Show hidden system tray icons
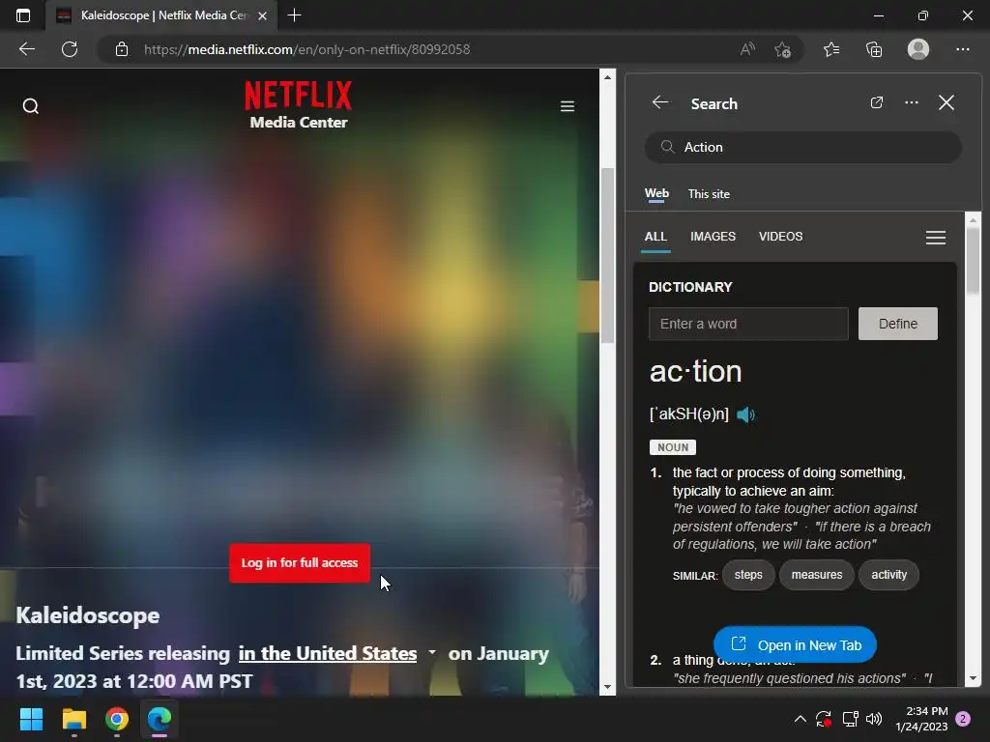 pos(800,719)
